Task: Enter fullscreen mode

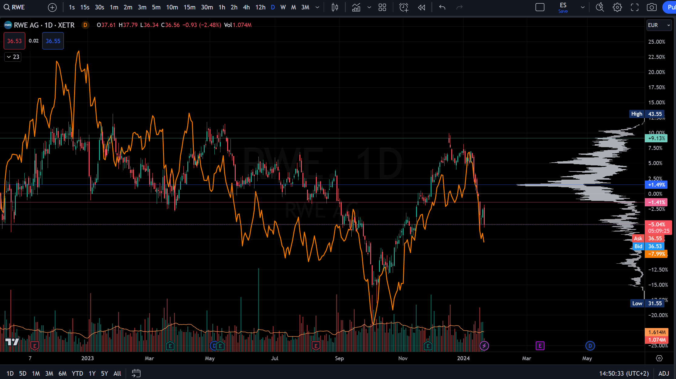Action: coord(634,7)
